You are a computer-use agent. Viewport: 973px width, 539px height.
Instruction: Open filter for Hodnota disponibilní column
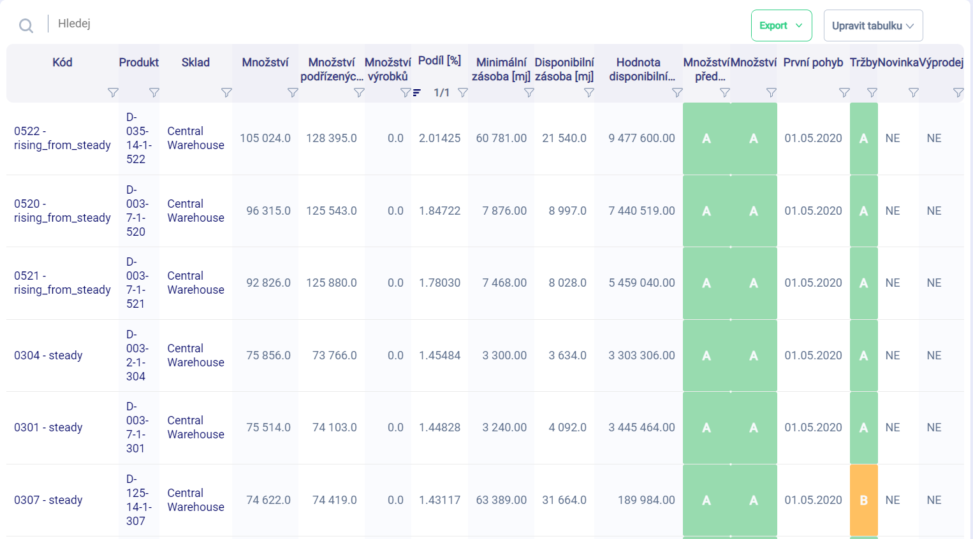[x=677, y=93]
